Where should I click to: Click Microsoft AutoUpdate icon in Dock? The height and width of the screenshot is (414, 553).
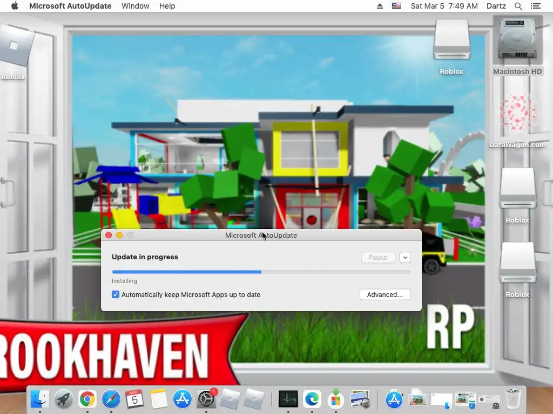[336, 399]
